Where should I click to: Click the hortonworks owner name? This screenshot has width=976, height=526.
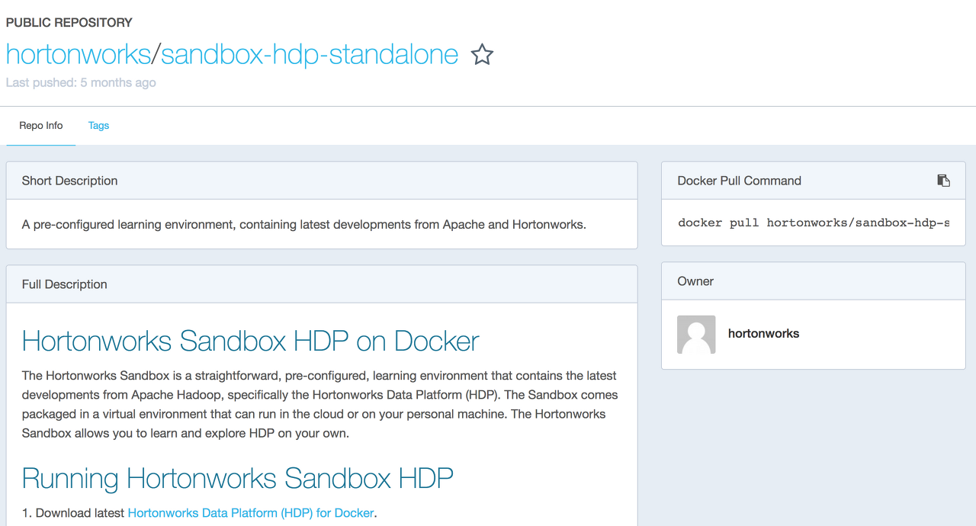(x=763, y=334)
